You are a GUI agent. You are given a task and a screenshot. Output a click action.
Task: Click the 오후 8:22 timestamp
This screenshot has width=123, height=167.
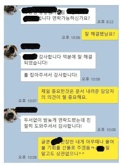(105, 22)
